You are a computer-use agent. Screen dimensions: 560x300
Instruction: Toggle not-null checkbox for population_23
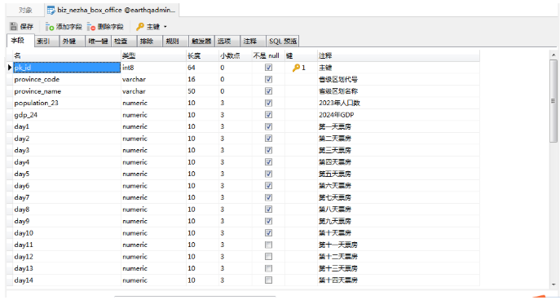coord(268,103)
